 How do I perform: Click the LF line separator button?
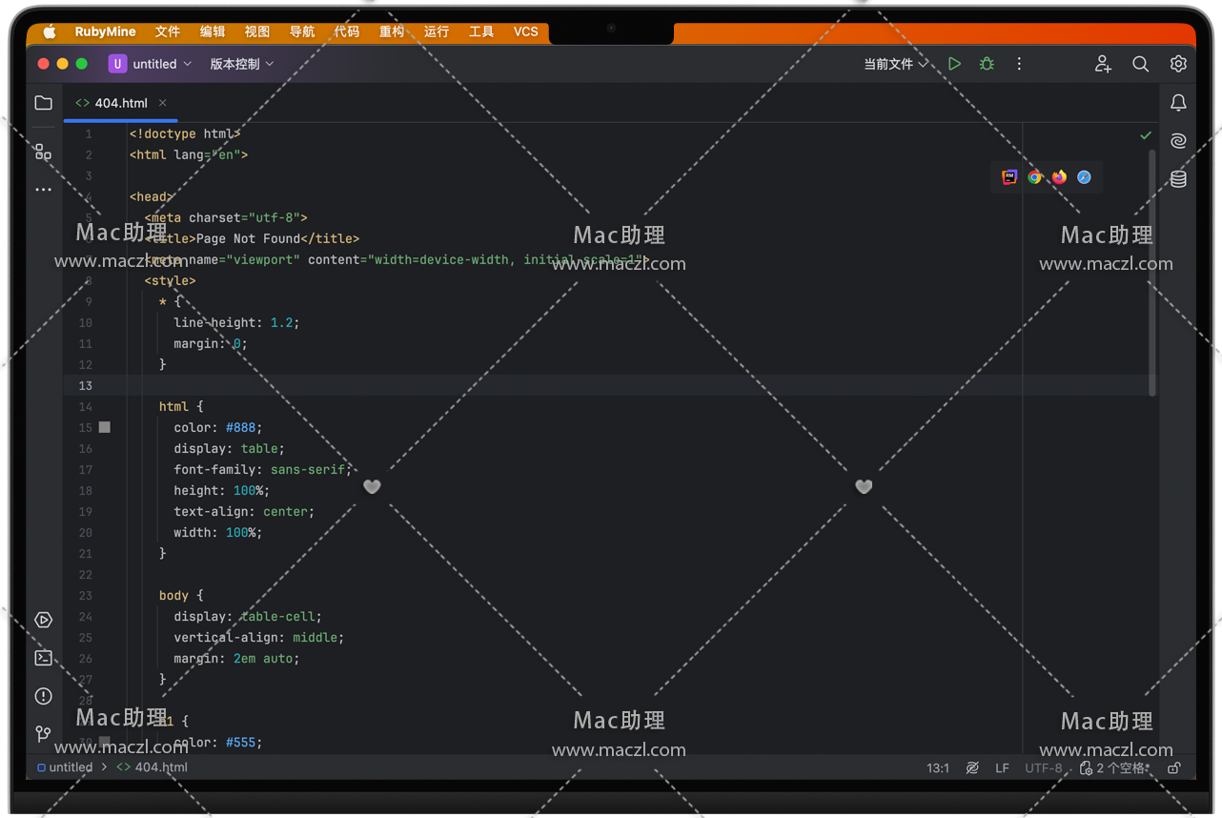(x=1002, y=767)
